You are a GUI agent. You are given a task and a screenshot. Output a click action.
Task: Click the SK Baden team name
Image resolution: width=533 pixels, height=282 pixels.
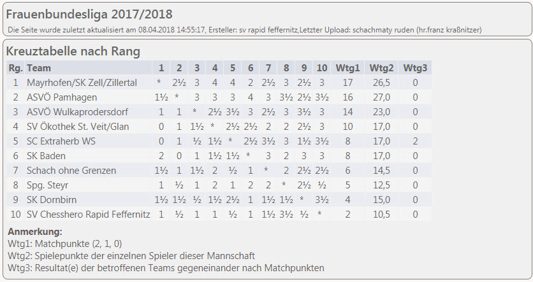tap(46, 156)
